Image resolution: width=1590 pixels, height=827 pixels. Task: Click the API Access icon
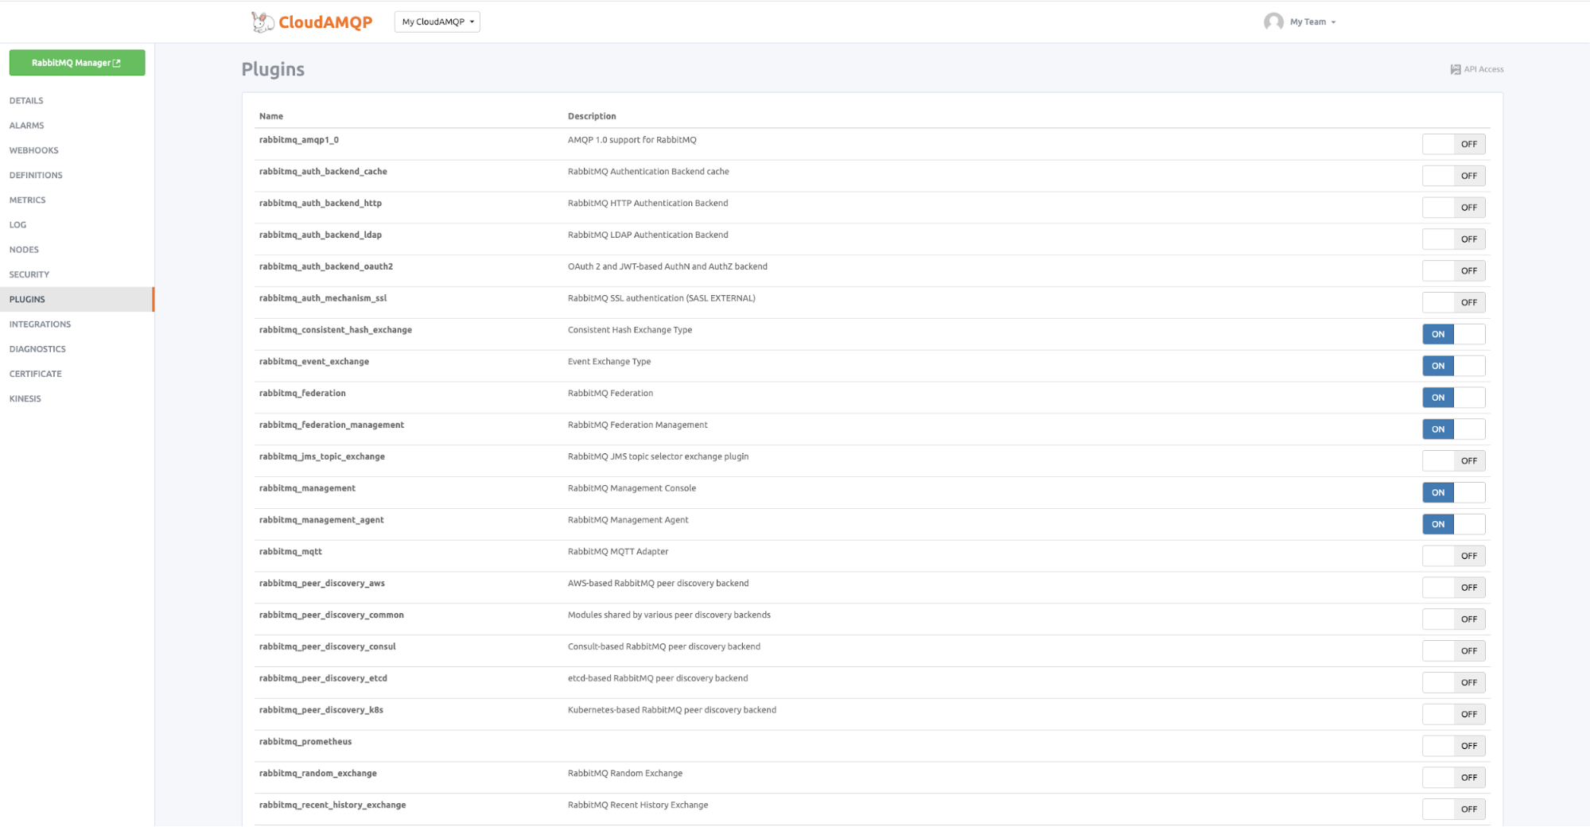1455,70
